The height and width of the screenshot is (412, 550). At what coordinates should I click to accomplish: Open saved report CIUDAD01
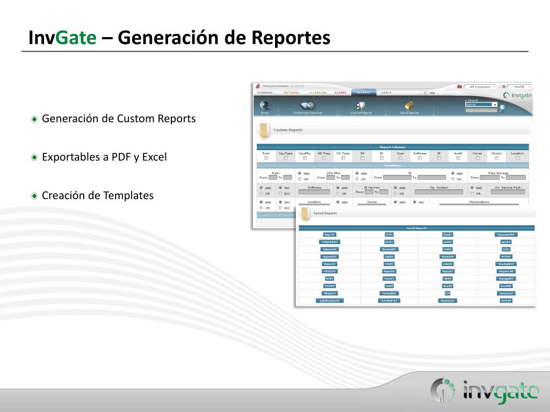click(x=329, y=242)
